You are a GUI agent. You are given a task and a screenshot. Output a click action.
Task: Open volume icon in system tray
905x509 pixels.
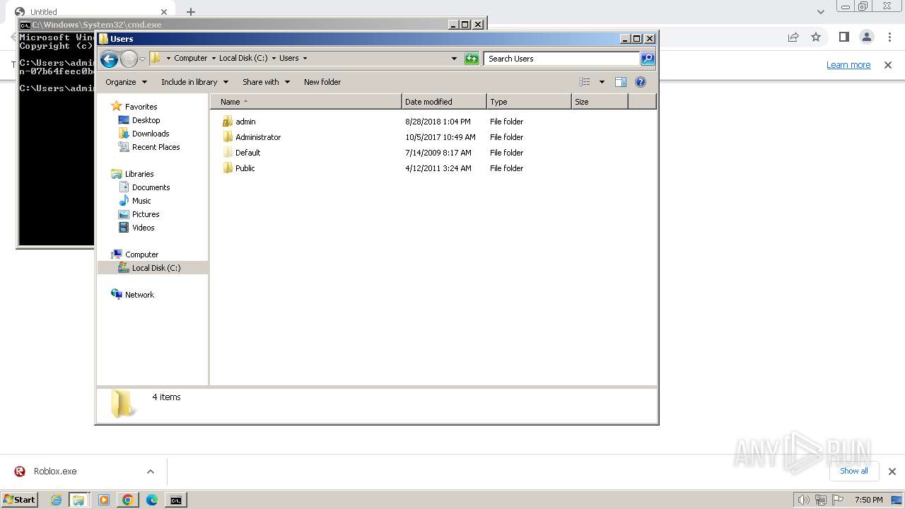point(803,500)
